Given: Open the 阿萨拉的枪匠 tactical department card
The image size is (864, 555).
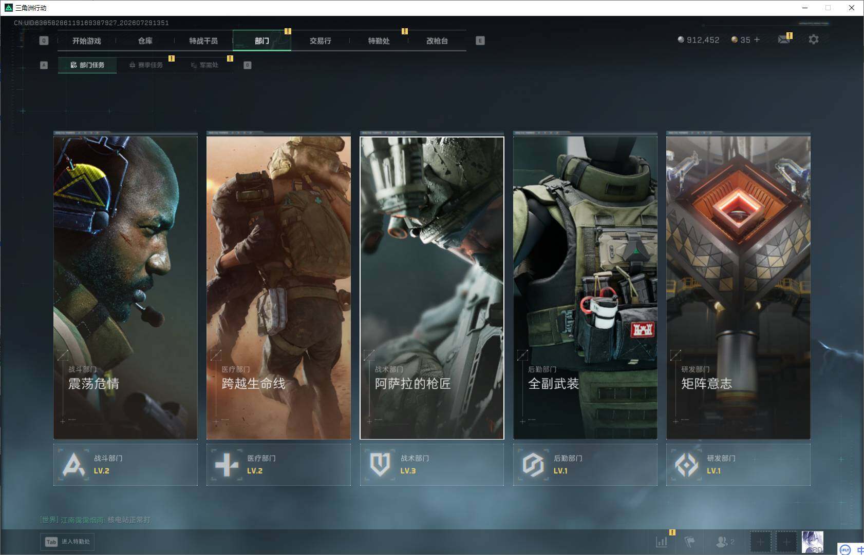Looking at the screenshot, I should [432, 288].
